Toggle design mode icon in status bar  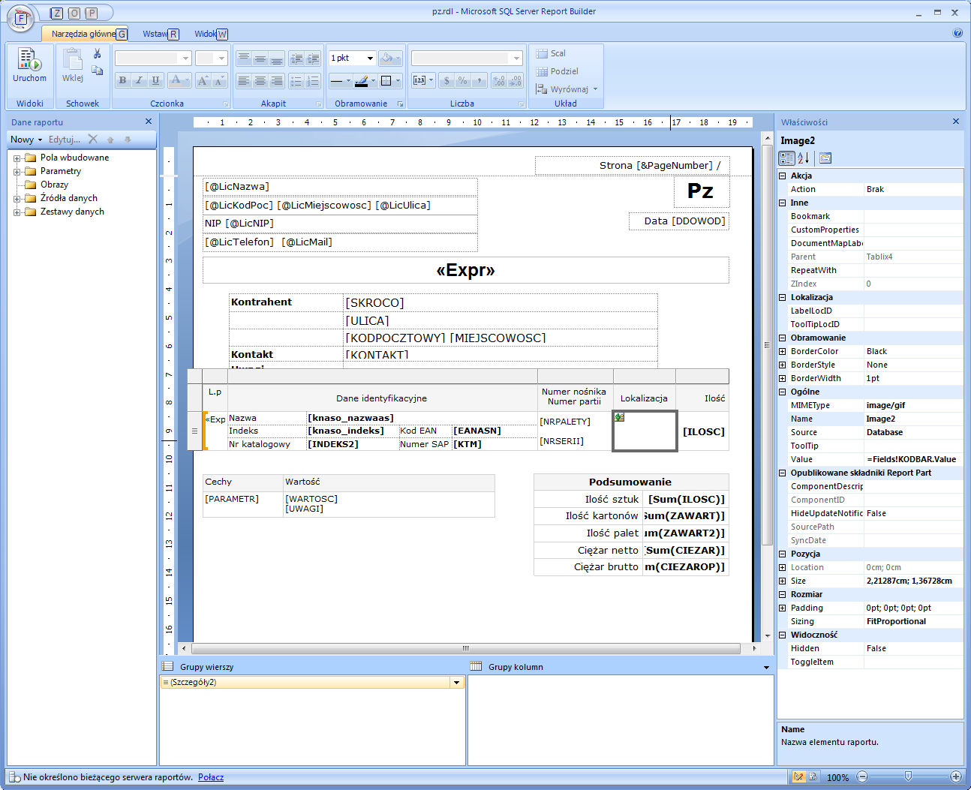[798, 777]
